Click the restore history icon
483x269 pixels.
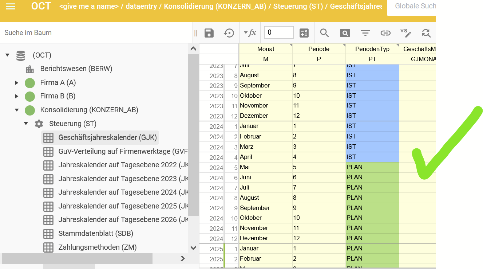coord(229,33)
